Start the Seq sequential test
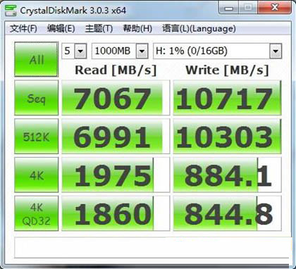Screen dimensions: 296x269 pos(37,98)
